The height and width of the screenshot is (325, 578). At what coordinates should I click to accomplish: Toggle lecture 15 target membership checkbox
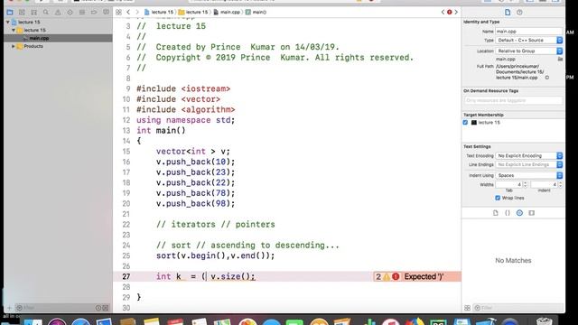coord(465,123)
